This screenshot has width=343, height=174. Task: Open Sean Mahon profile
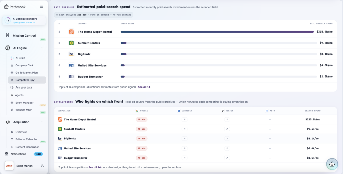[24, 166]
